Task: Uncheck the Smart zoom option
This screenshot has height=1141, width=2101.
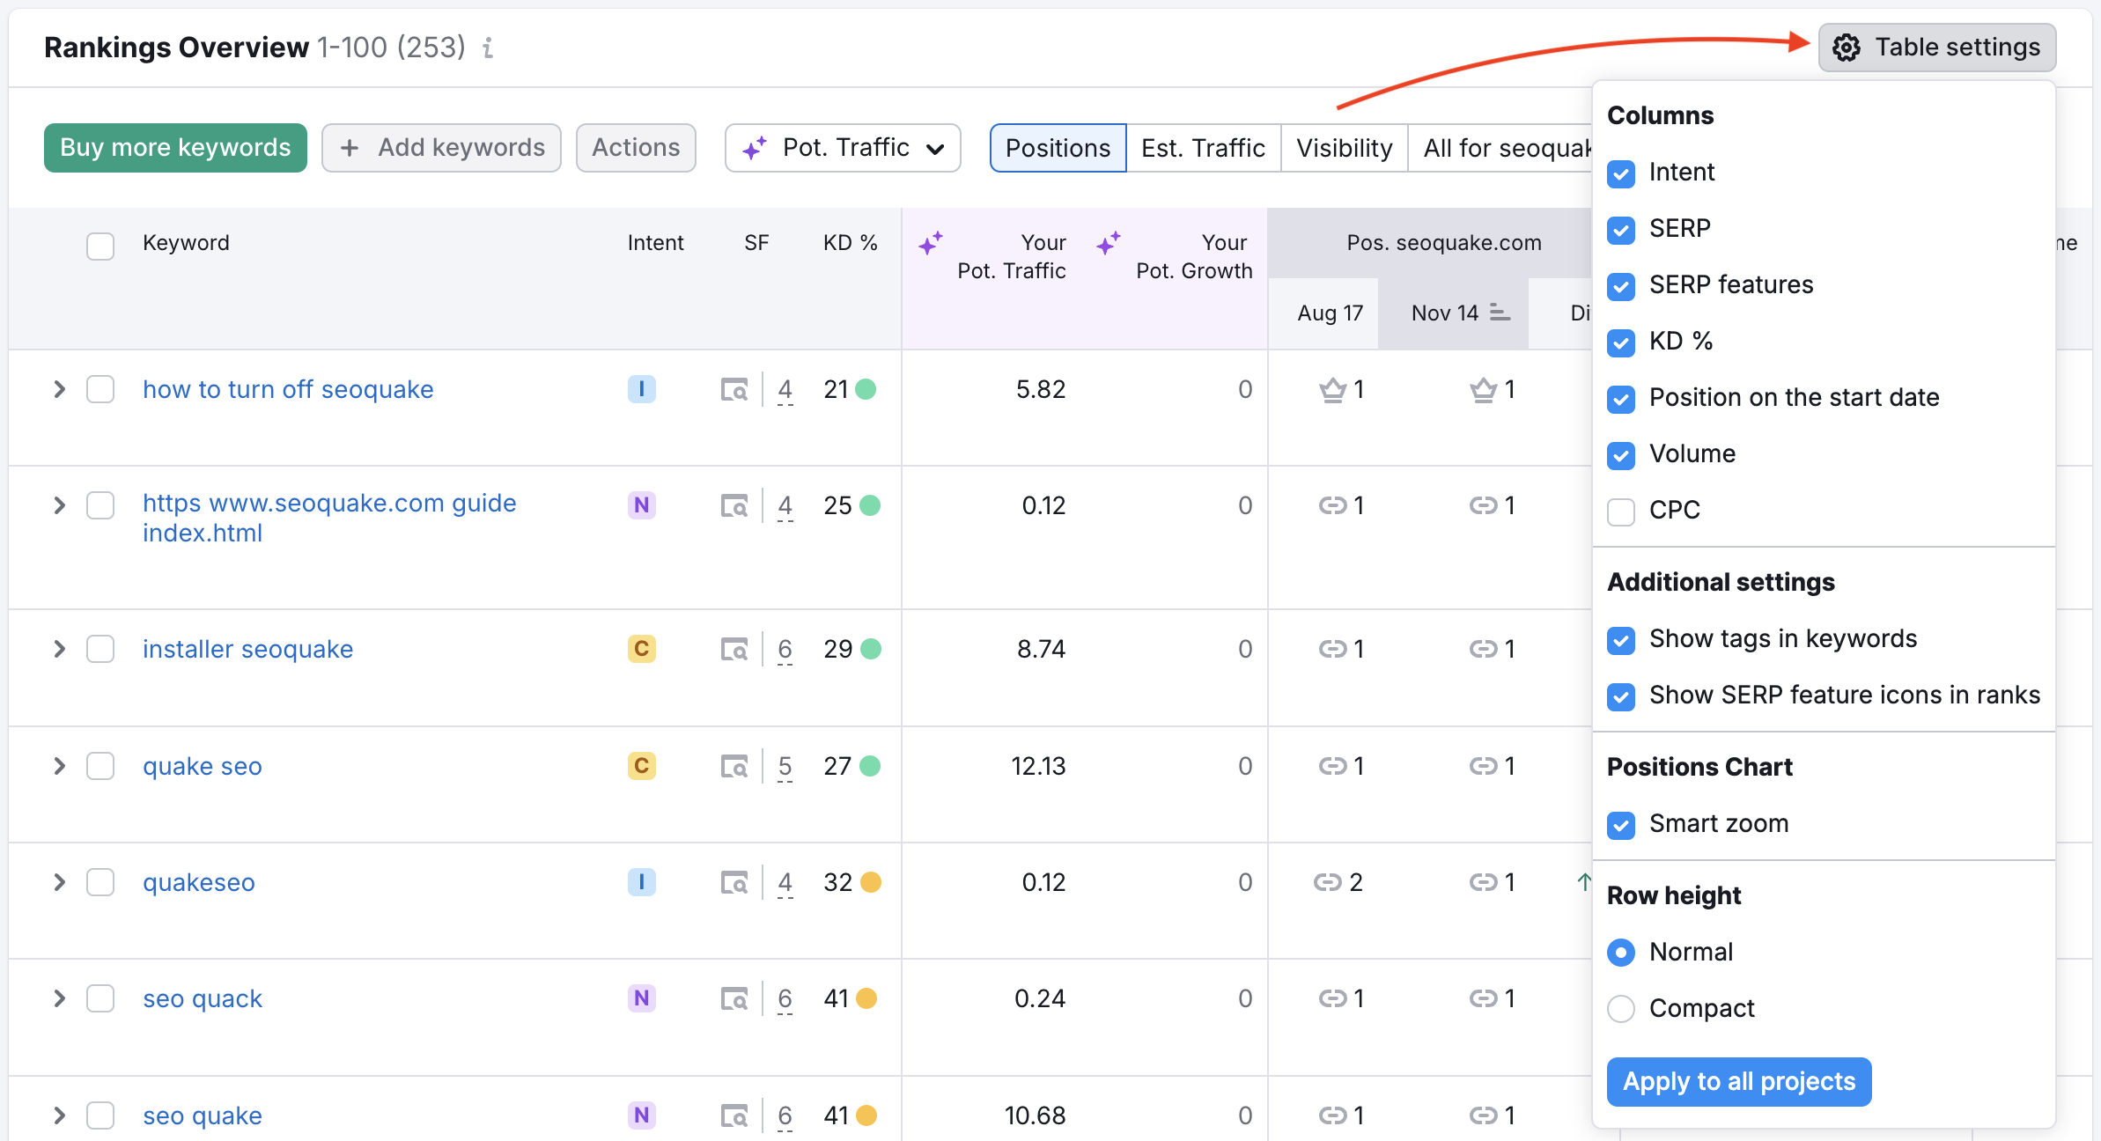Action: point(1621,824)
